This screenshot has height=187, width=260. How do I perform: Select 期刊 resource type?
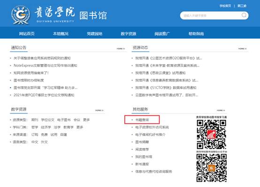[x=35, y=120]
